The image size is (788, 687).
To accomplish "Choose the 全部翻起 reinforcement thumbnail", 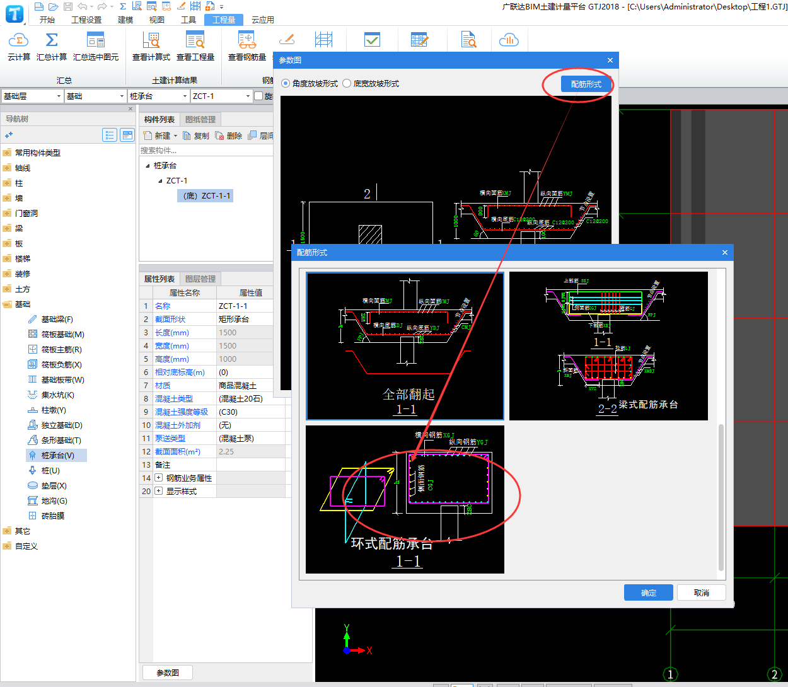I will point(405,346).
